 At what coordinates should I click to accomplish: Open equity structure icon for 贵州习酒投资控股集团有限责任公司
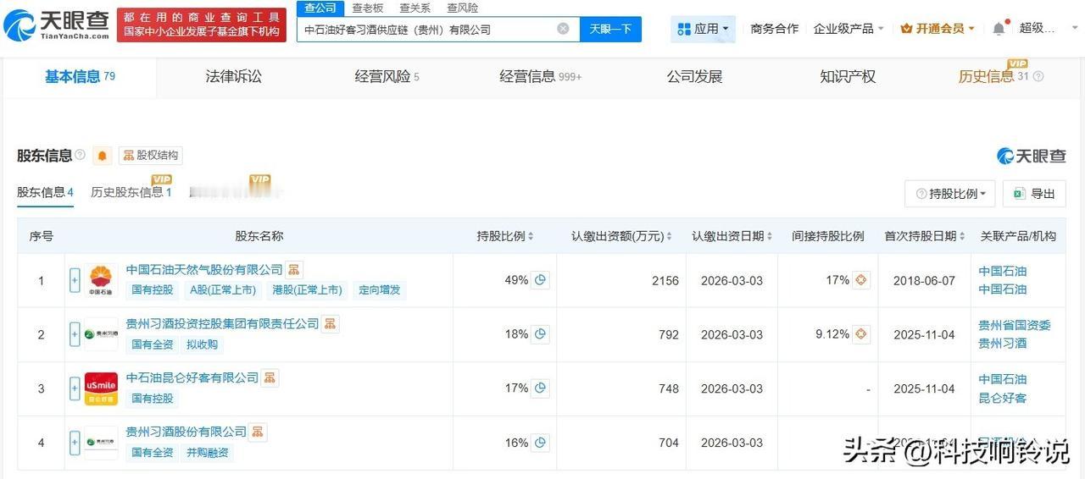click(x=331, y=324)
